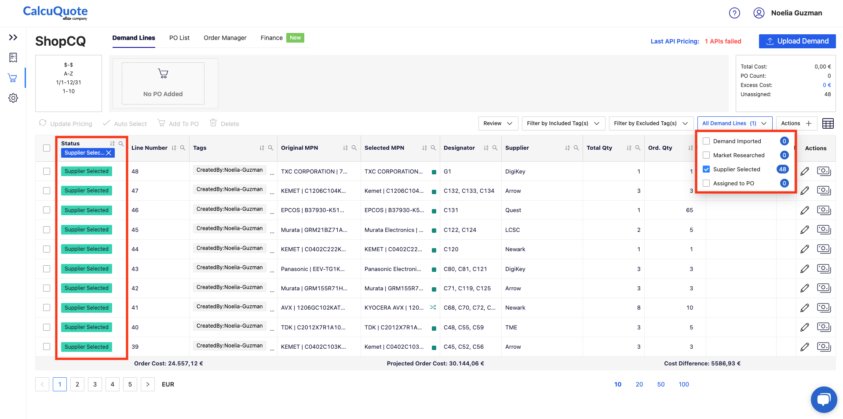Check the row checkbox for line 46
This screenshot has width=843, height=419.
47,210
